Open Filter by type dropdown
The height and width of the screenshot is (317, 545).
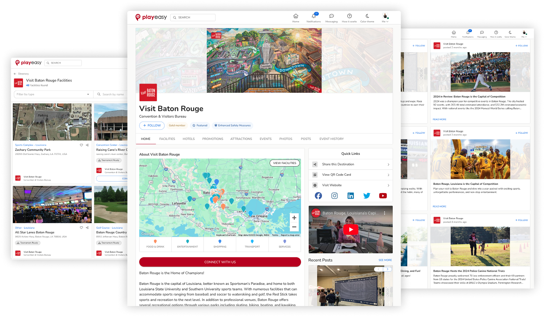pyautogui.click(x=53, y=94)
